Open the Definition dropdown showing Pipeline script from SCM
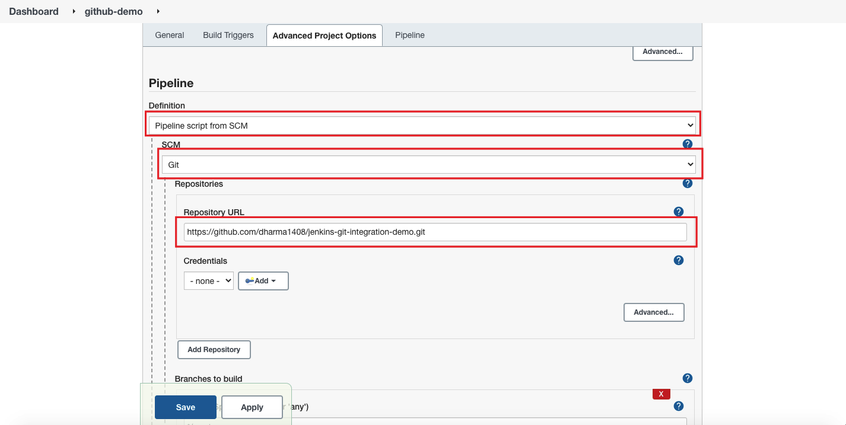The width and height of the screenshot is (846, 425). pyautogui.click(x=422, y=125)
